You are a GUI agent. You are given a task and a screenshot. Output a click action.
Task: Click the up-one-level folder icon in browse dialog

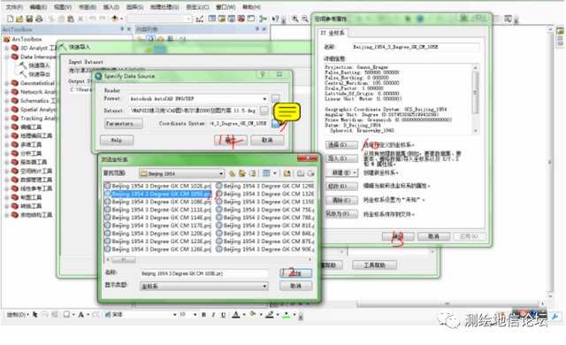[x=232, y=173]
